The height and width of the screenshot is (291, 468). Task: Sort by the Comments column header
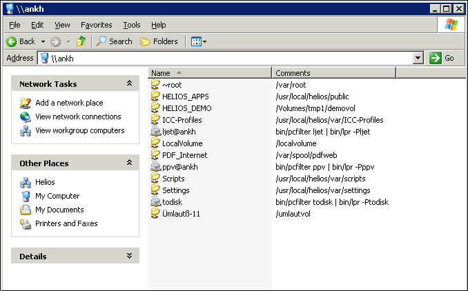(334, 73)
